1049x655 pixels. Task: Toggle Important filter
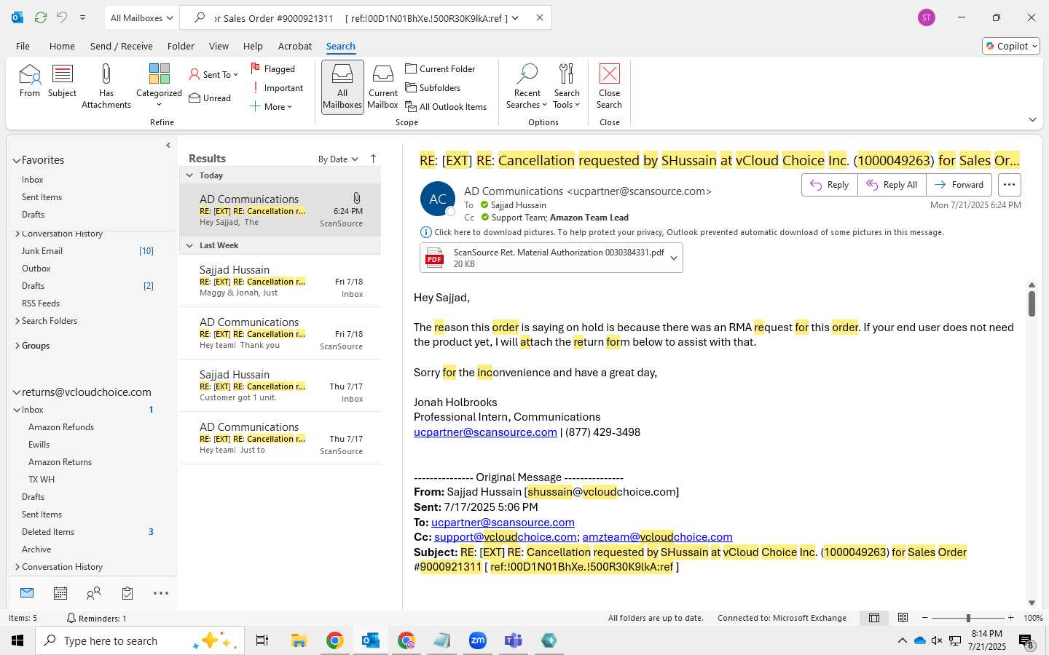[x=277, y=87]
